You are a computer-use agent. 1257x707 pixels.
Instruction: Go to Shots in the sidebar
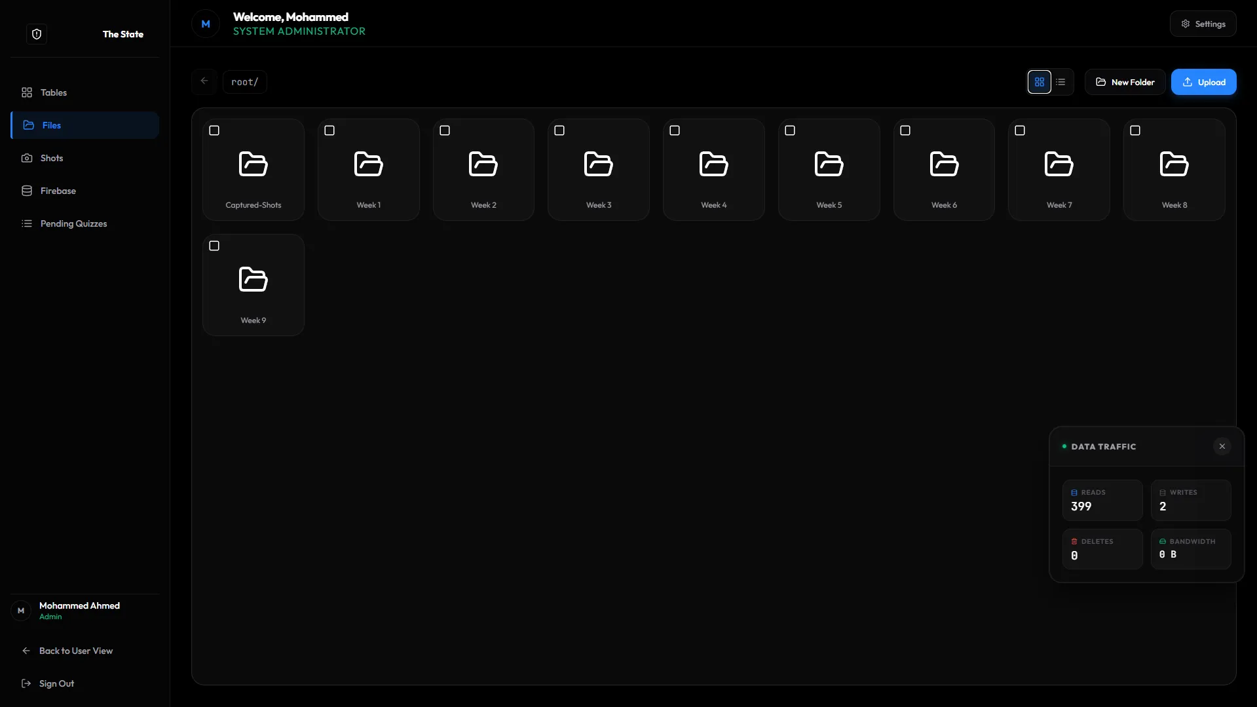click(x=84, y=158)
